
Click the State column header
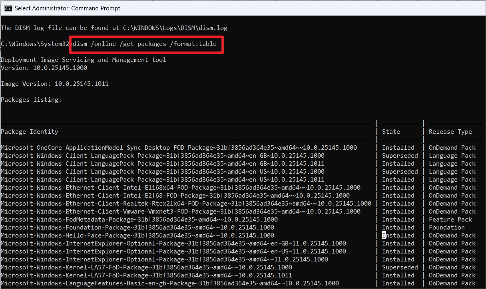(391, 131)
